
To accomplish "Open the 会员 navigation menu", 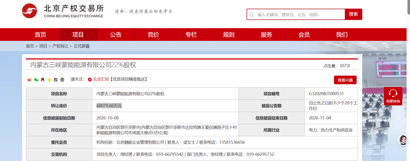I will [304, 35].
